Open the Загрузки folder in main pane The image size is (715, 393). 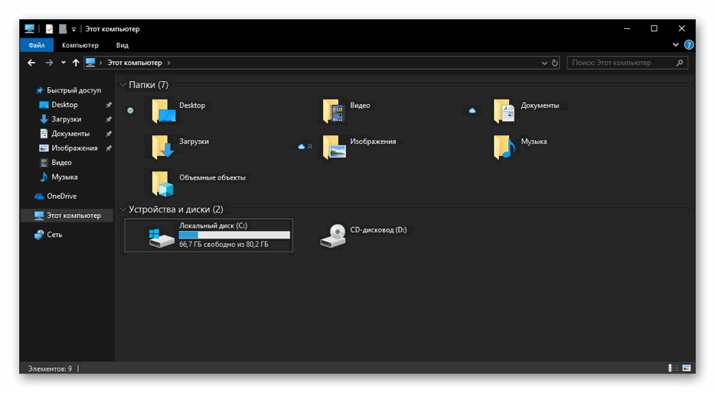pos(180,147)
